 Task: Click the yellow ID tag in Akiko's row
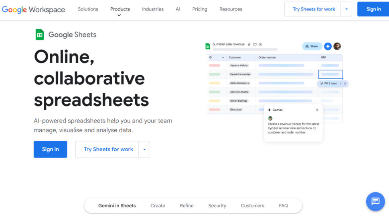(215, 83)
